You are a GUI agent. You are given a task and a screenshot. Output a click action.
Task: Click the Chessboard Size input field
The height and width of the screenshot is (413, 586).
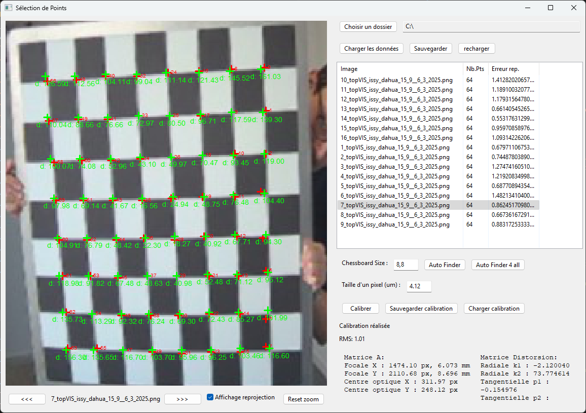406,265
